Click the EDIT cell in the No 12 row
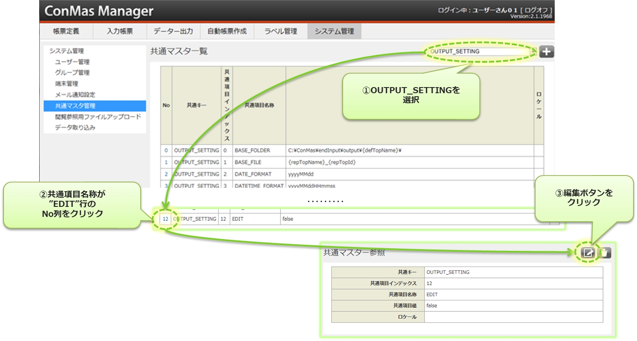 click(x=255, y=219)
